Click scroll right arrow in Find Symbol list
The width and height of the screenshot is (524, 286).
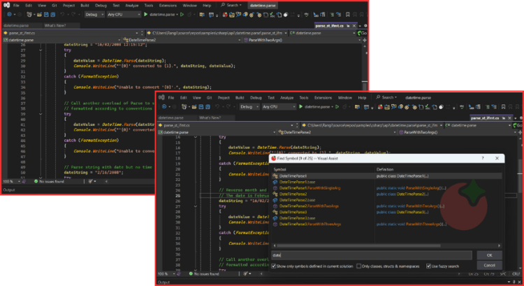tap(500, 245)
